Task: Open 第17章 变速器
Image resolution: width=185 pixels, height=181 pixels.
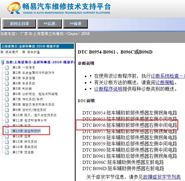Action: (x=23, y=152)
